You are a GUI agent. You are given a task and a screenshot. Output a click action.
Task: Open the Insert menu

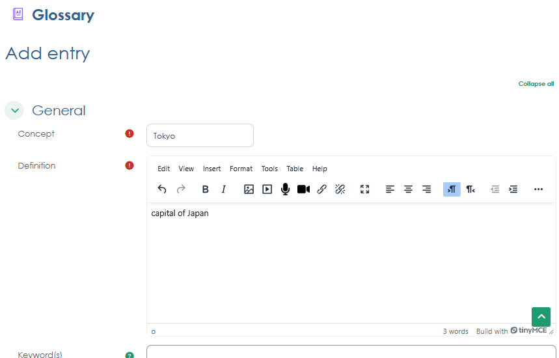(x=211, y=169)
